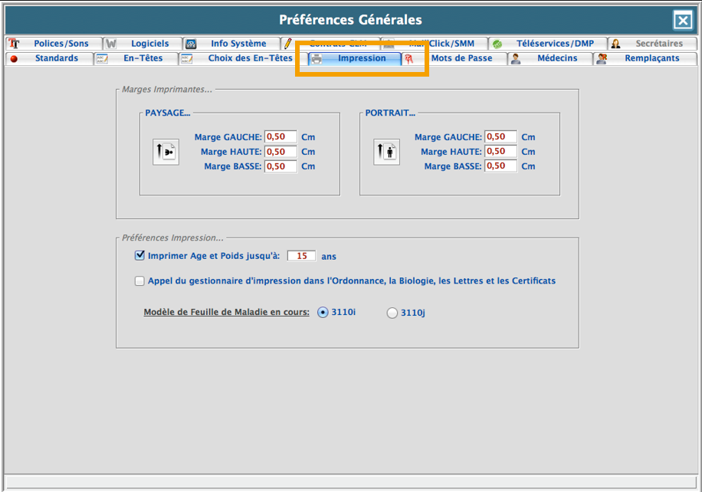The image size is (702, 492).
Task: Choose the 3110i radio option
Action: pos(323,312)
